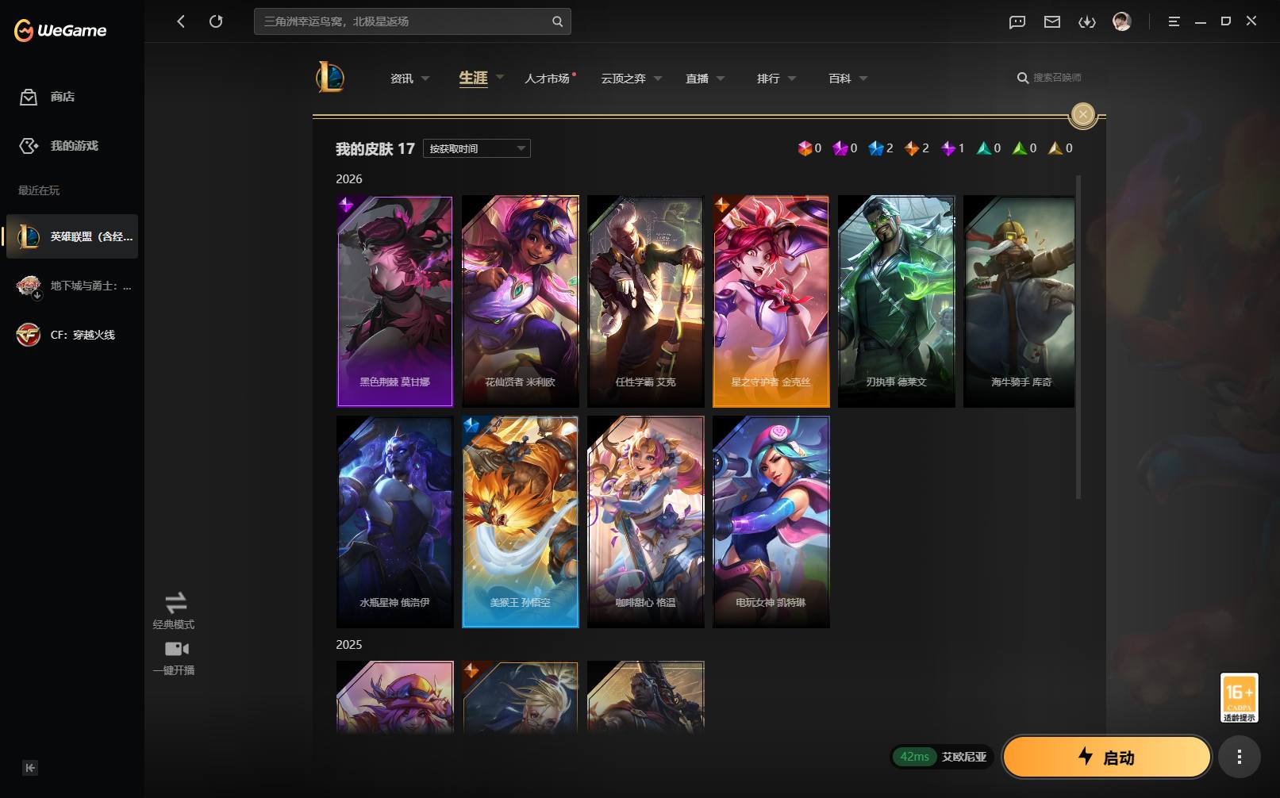Select the 花仙贤者 米利欧 skin card
The height and width of the screenshot is (798, 1280).
tap(520, 301)
